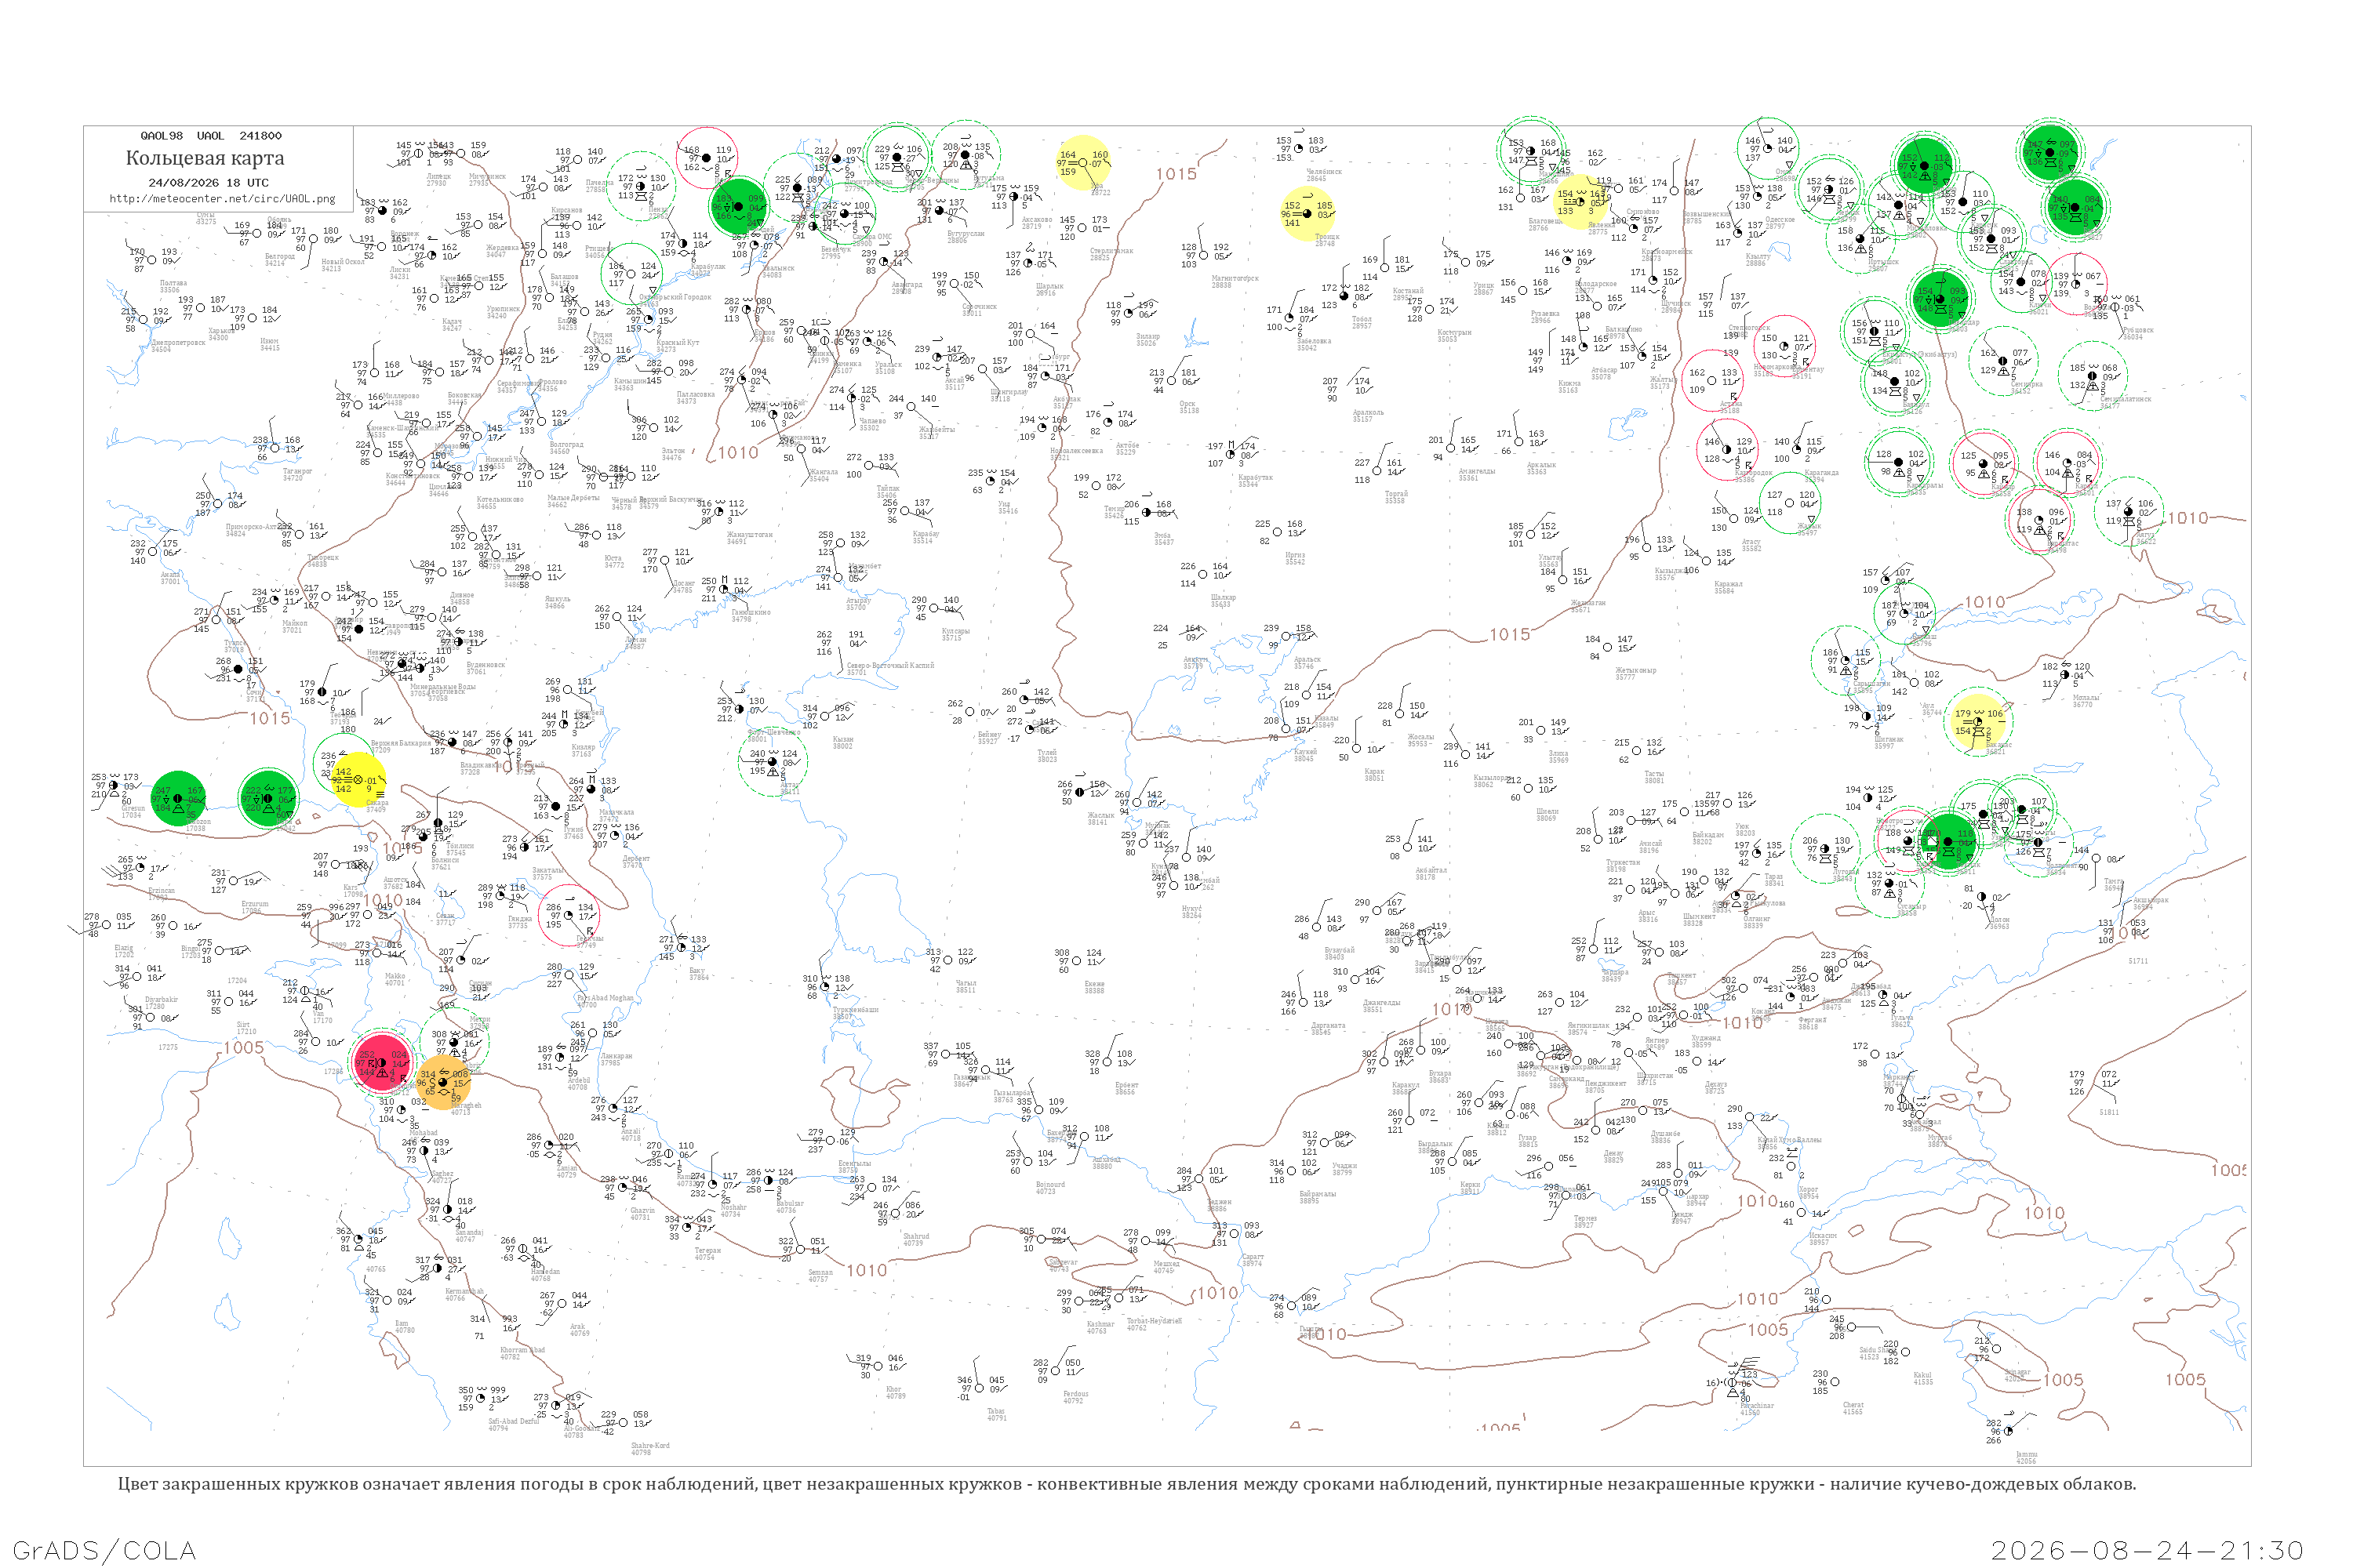Click the orange filled station circle at Maragheh
Image resolution: width=2353 pixels, height=1568 pixels.
[x=443, y=1082]
